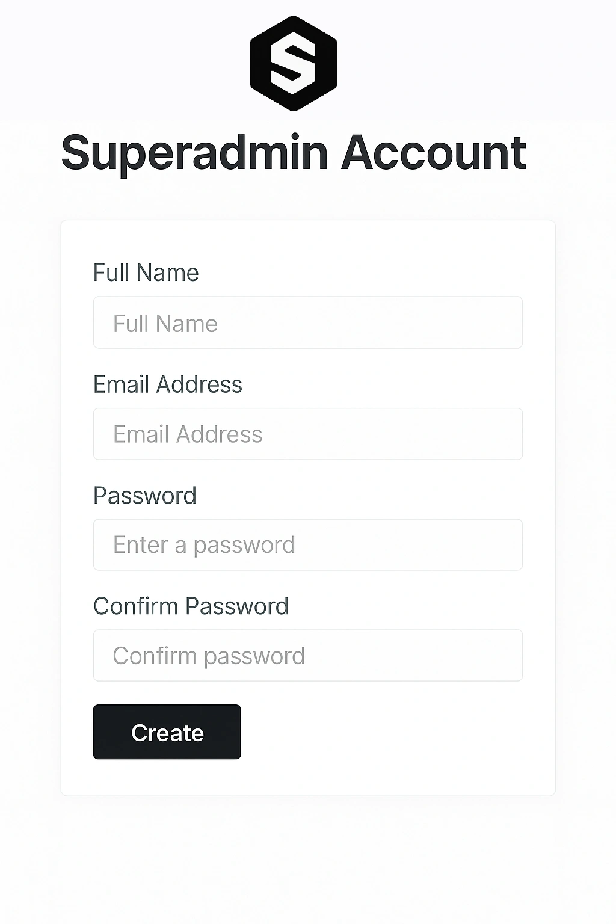Click the blank page area below the form card

click(308, 860)
